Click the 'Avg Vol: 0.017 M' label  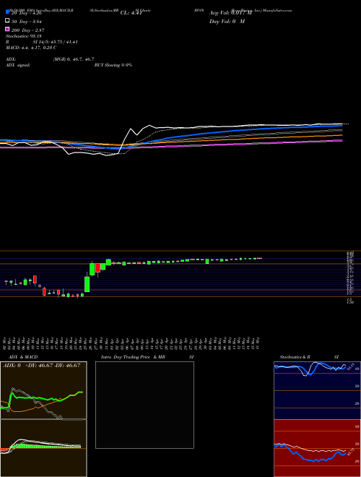pos(230,13)
